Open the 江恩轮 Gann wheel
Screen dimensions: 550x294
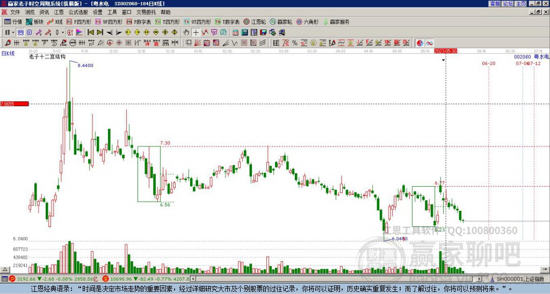point(255,21)
